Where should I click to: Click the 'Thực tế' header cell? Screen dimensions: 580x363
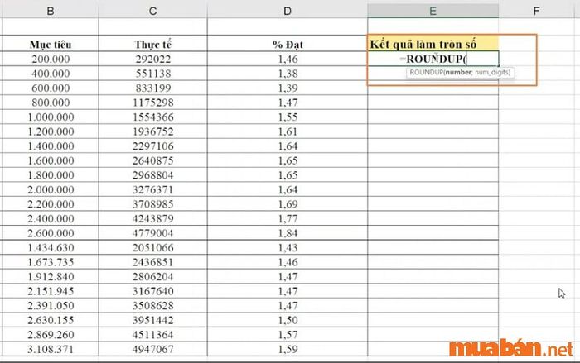click(152, 45)
